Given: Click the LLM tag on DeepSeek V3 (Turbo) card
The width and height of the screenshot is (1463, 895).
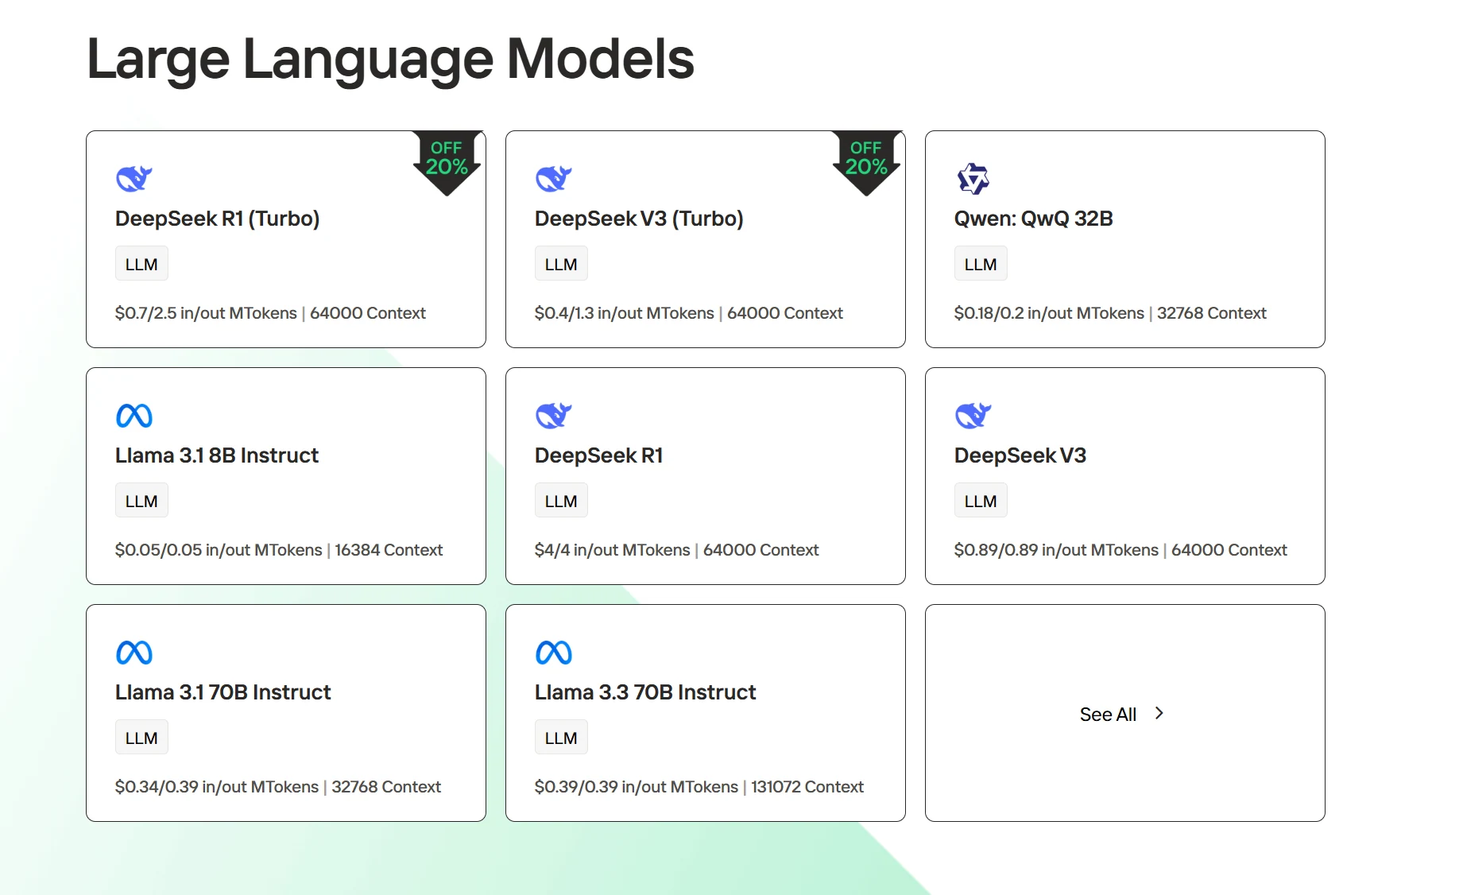Looking at the screenshot, I should [561, 264].
